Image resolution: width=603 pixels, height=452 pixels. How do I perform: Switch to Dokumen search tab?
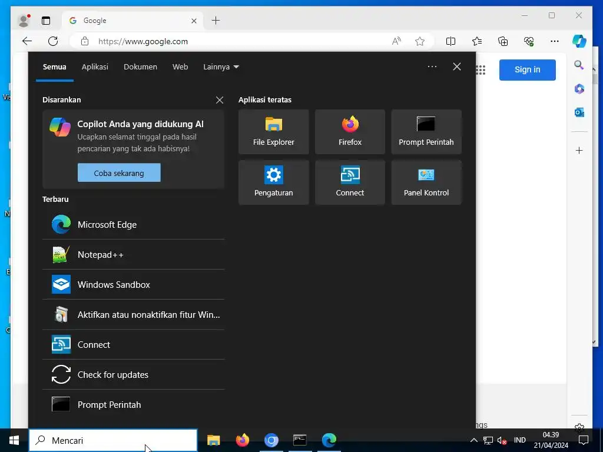[140, 67]
